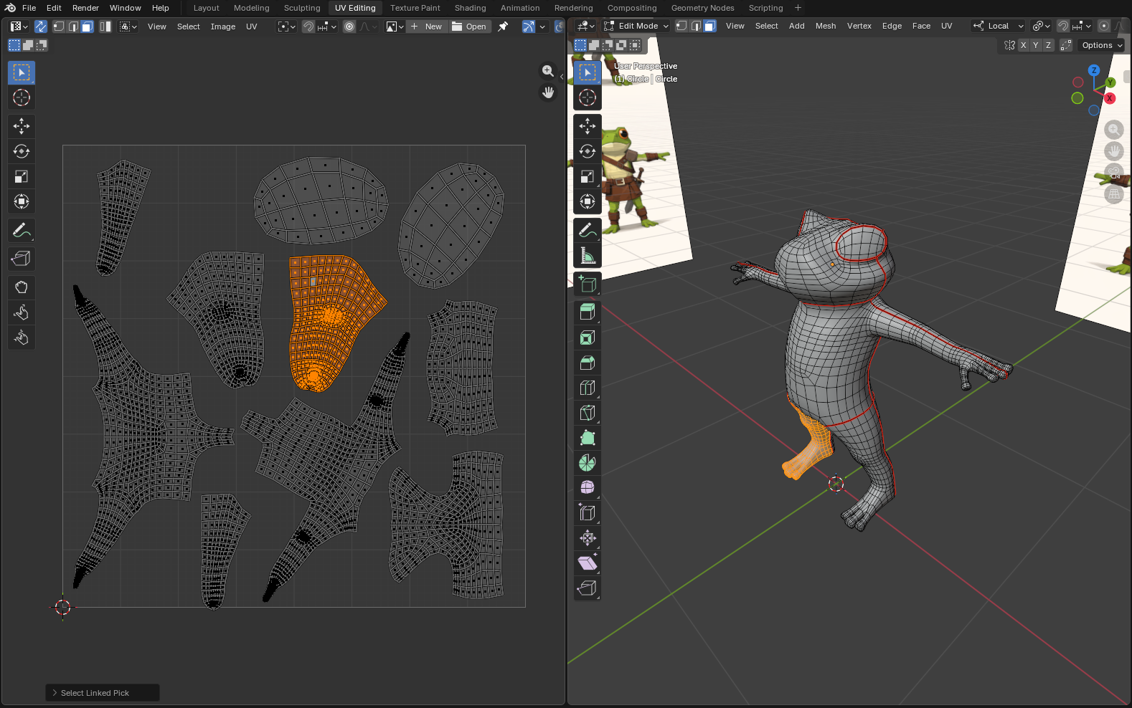Open the Edit Mode dropdown
This screenshot has width=1132, height=708.
point(636,26)
